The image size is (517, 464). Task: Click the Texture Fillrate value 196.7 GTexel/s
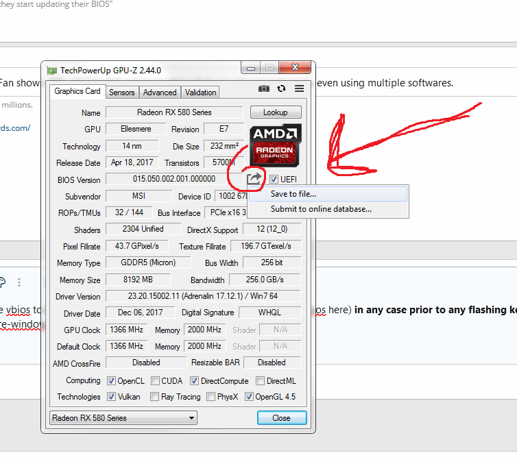click(266, 246)
